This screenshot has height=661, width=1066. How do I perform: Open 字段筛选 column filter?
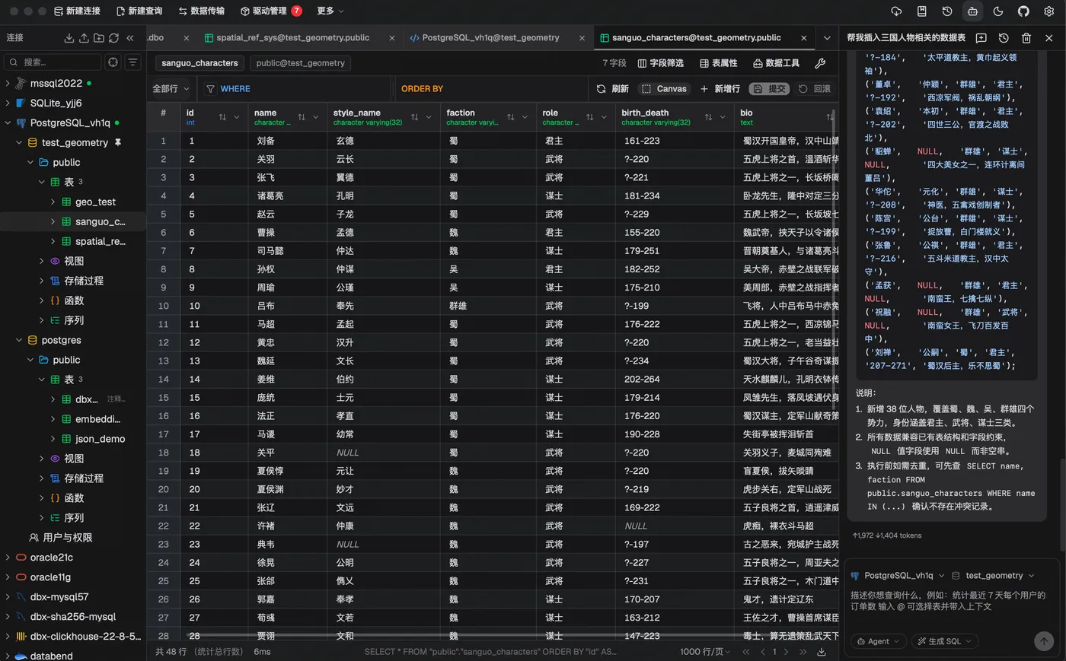pos(660,63)
